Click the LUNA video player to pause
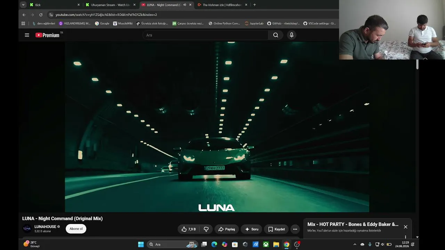Image resolution: width=445 pixels, height=250 pixels. coord(217,127)
